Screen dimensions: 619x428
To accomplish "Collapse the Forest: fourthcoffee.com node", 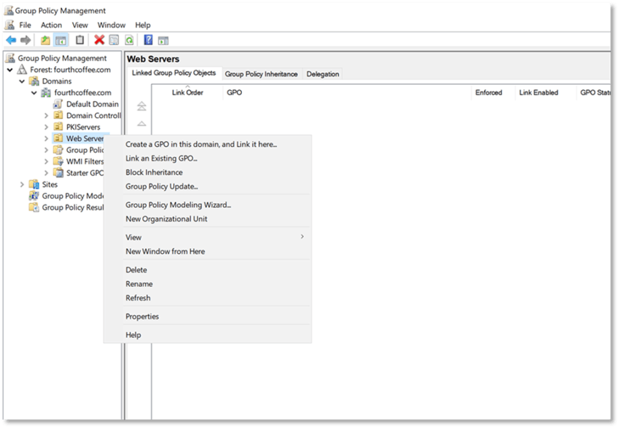I will 10,70.
